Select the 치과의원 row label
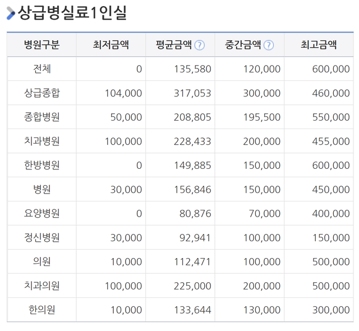This screenshot has height=331, width=359. [x=42, y=286]
